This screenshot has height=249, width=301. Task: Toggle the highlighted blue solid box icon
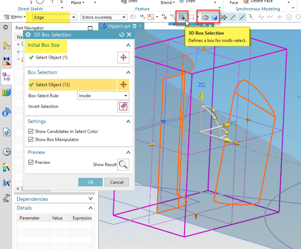click(214, 17)
